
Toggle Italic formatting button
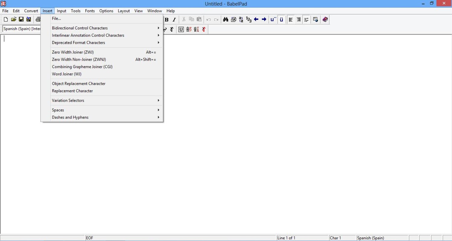(x=174, y=20)
